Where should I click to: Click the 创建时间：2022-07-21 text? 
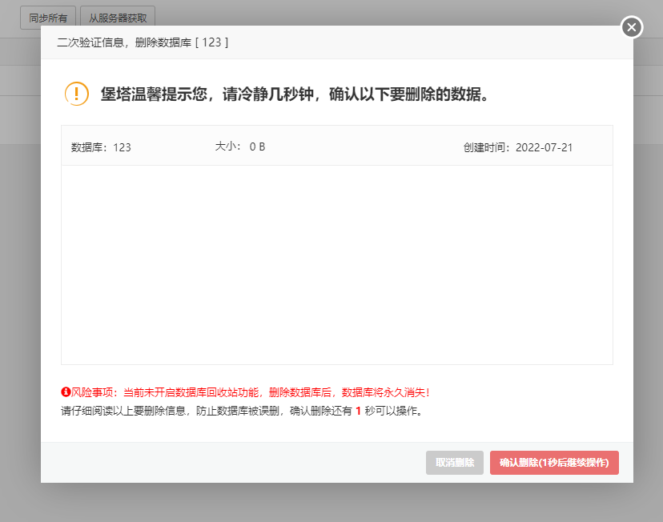[x=517, y=147]
